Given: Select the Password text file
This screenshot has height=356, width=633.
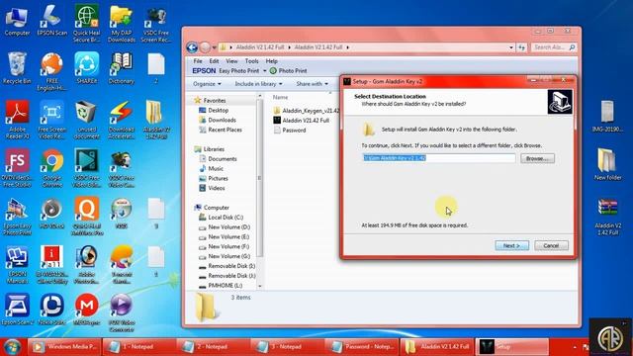Looking at the screenshot, I should (x=290, y=130).
